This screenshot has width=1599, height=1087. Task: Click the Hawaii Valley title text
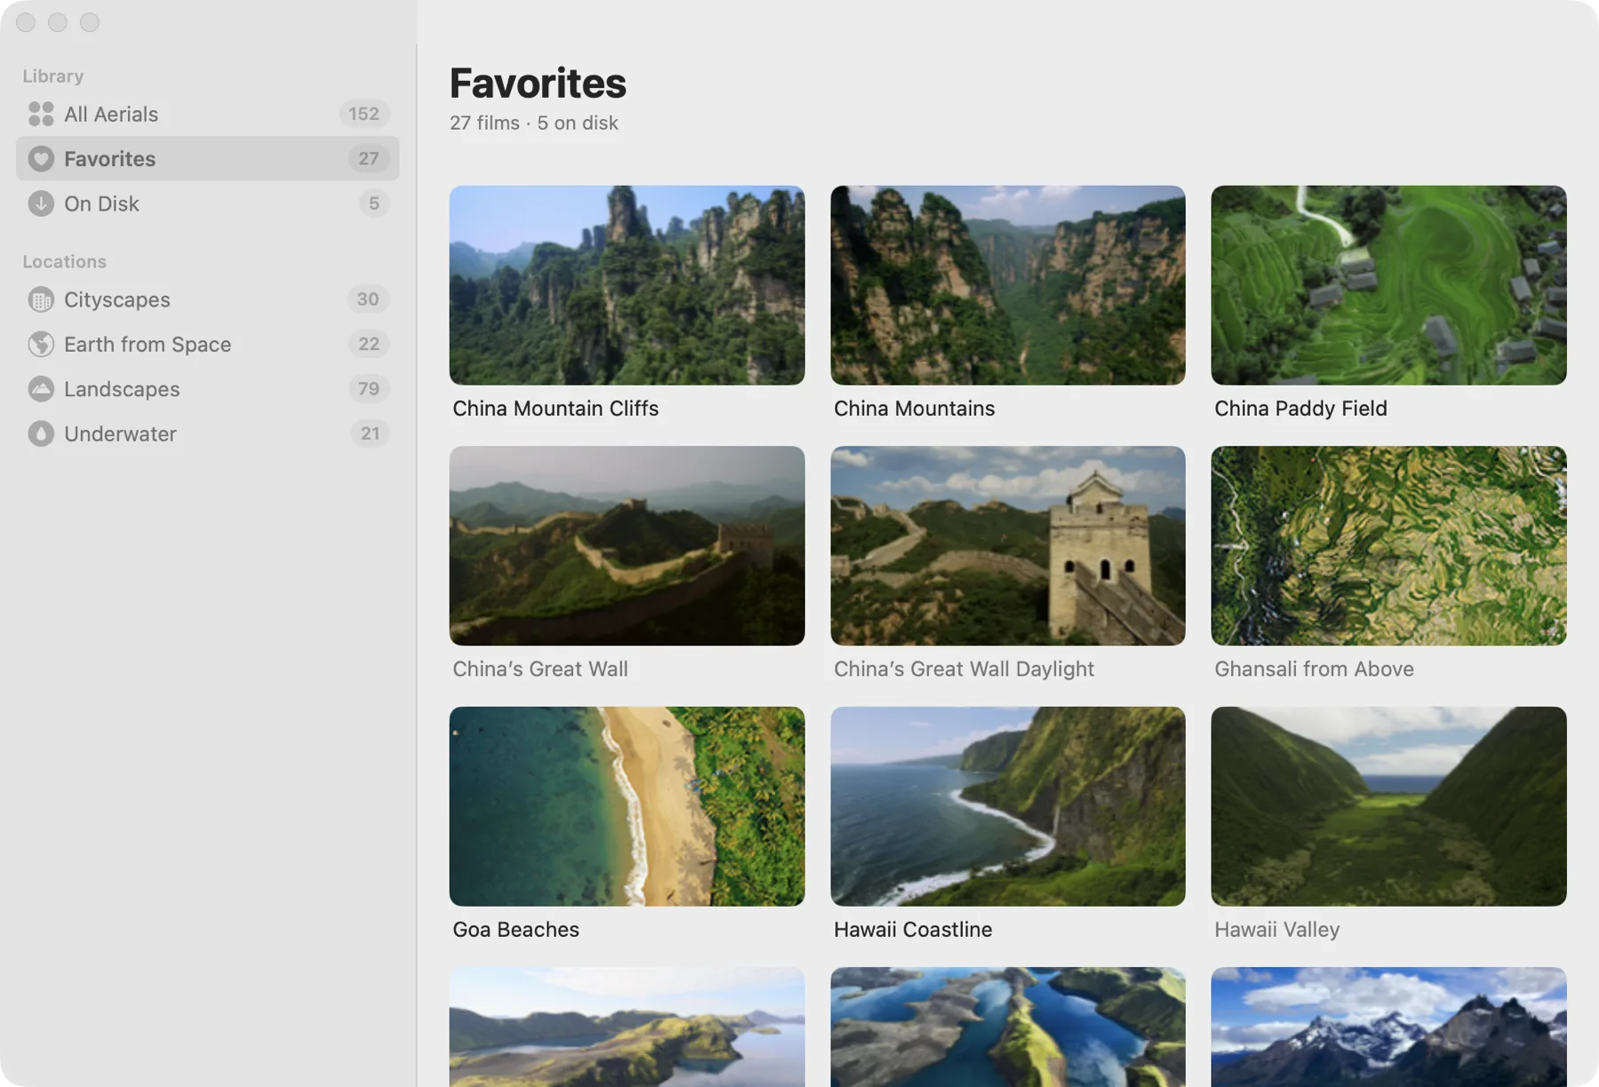tap(1277, 930)
